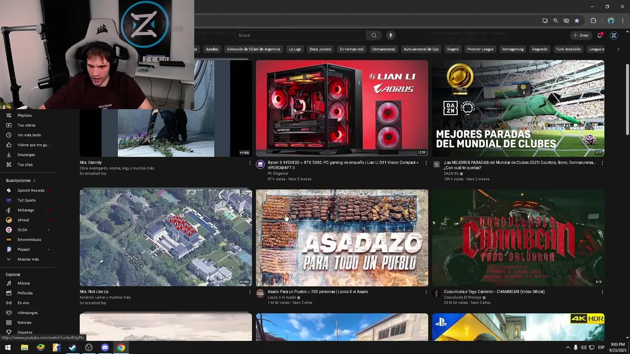Click the magnifier search button
This screenshot has width=630, height=354.
[x=374, y=35]
